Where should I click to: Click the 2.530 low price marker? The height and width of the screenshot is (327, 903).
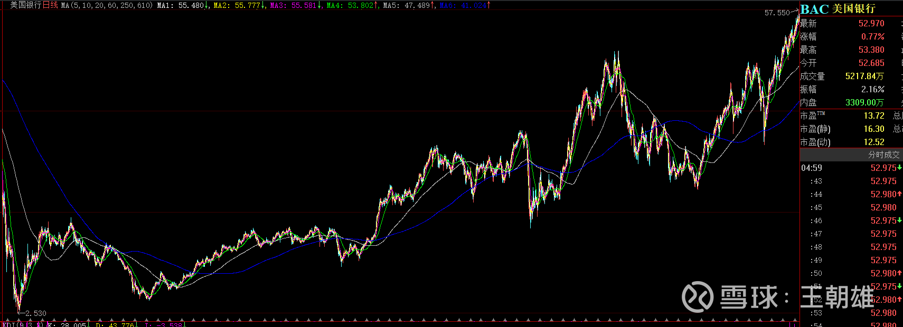click(x=35, y=313)
